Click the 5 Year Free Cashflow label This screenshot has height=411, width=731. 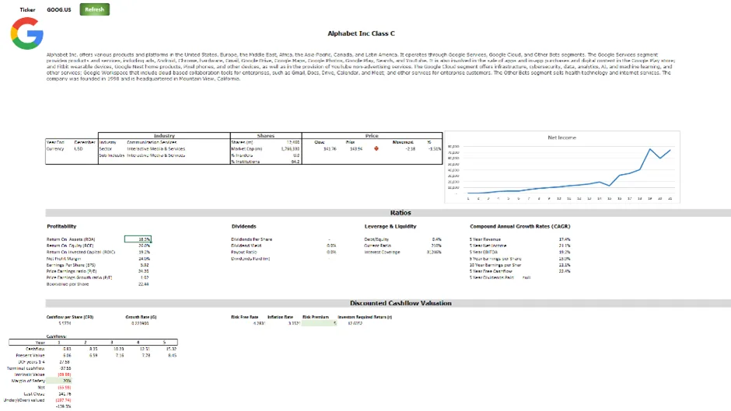(x=491, y=271)
